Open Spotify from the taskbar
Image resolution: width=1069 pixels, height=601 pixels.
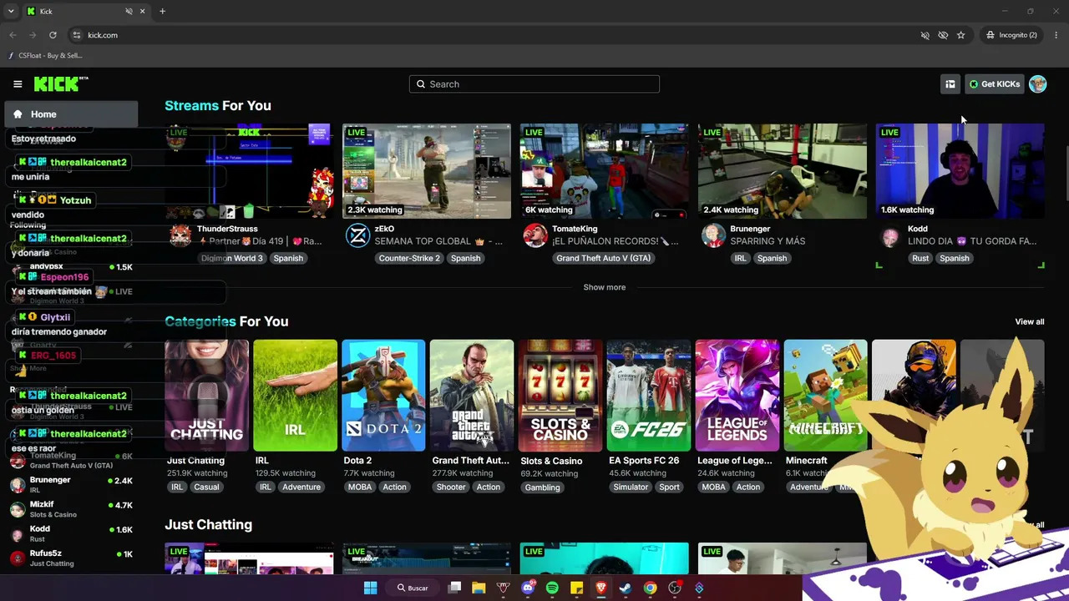(552, 588)
